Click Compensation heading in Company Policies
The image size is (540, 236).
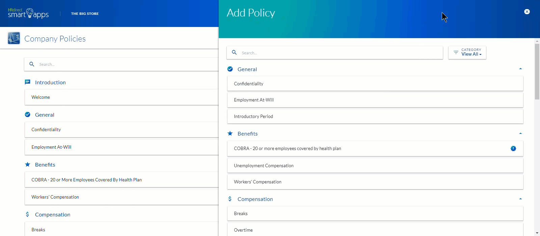53,214
